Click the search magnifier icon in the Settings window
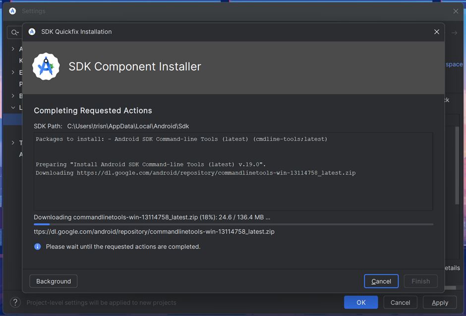 pyautogui.click(x=14, y=32)
